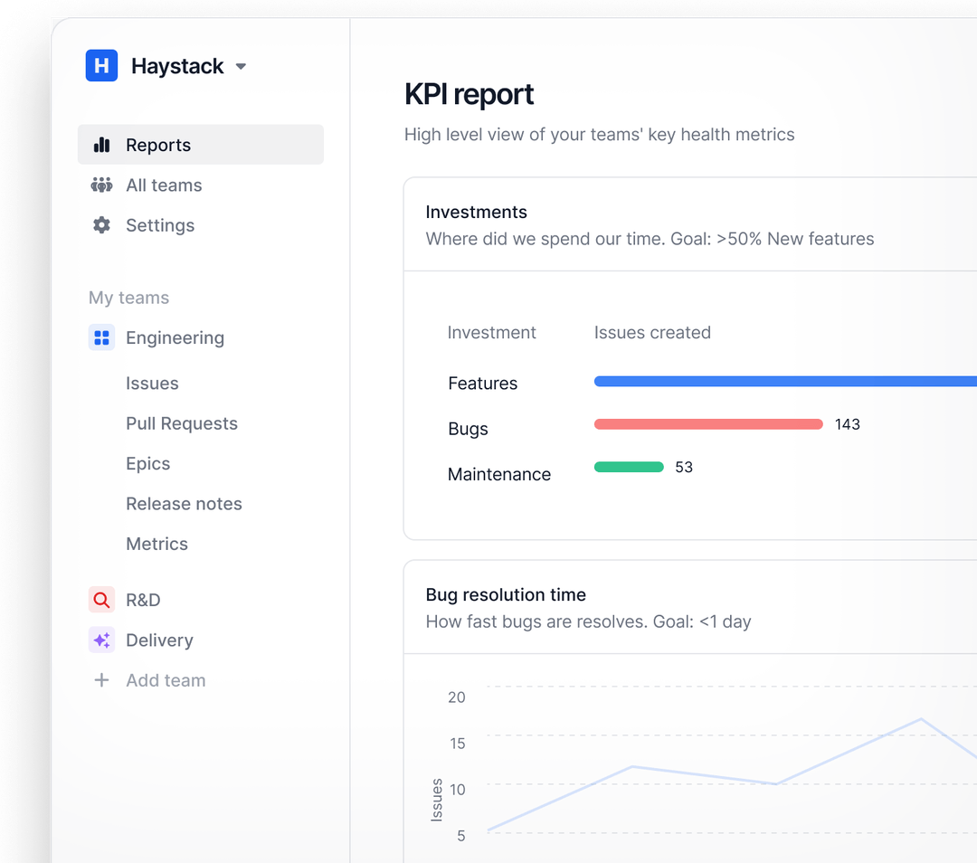
Task: Click the All teams people icon
Action: tap(101, 185)
